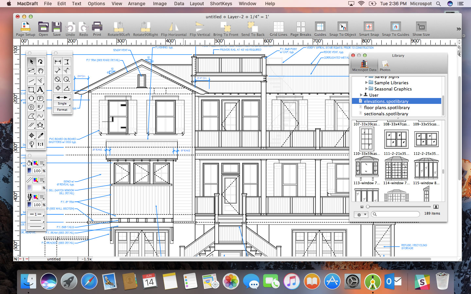Click the Save toolbar icon
Viewport: 471px width, 294px height.
point(57,29)
